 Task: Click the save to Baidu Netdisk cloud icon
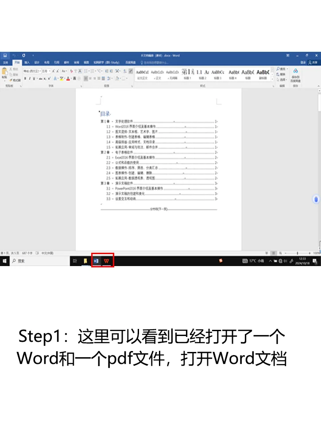click(295, 71)
